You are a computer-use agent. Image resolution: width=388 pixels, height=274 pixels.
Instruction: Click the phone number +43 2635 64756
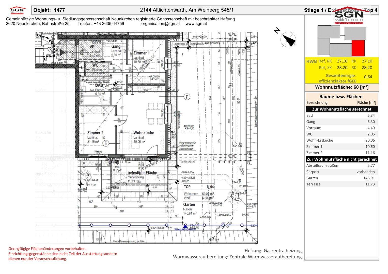click(x=109, y=24)
